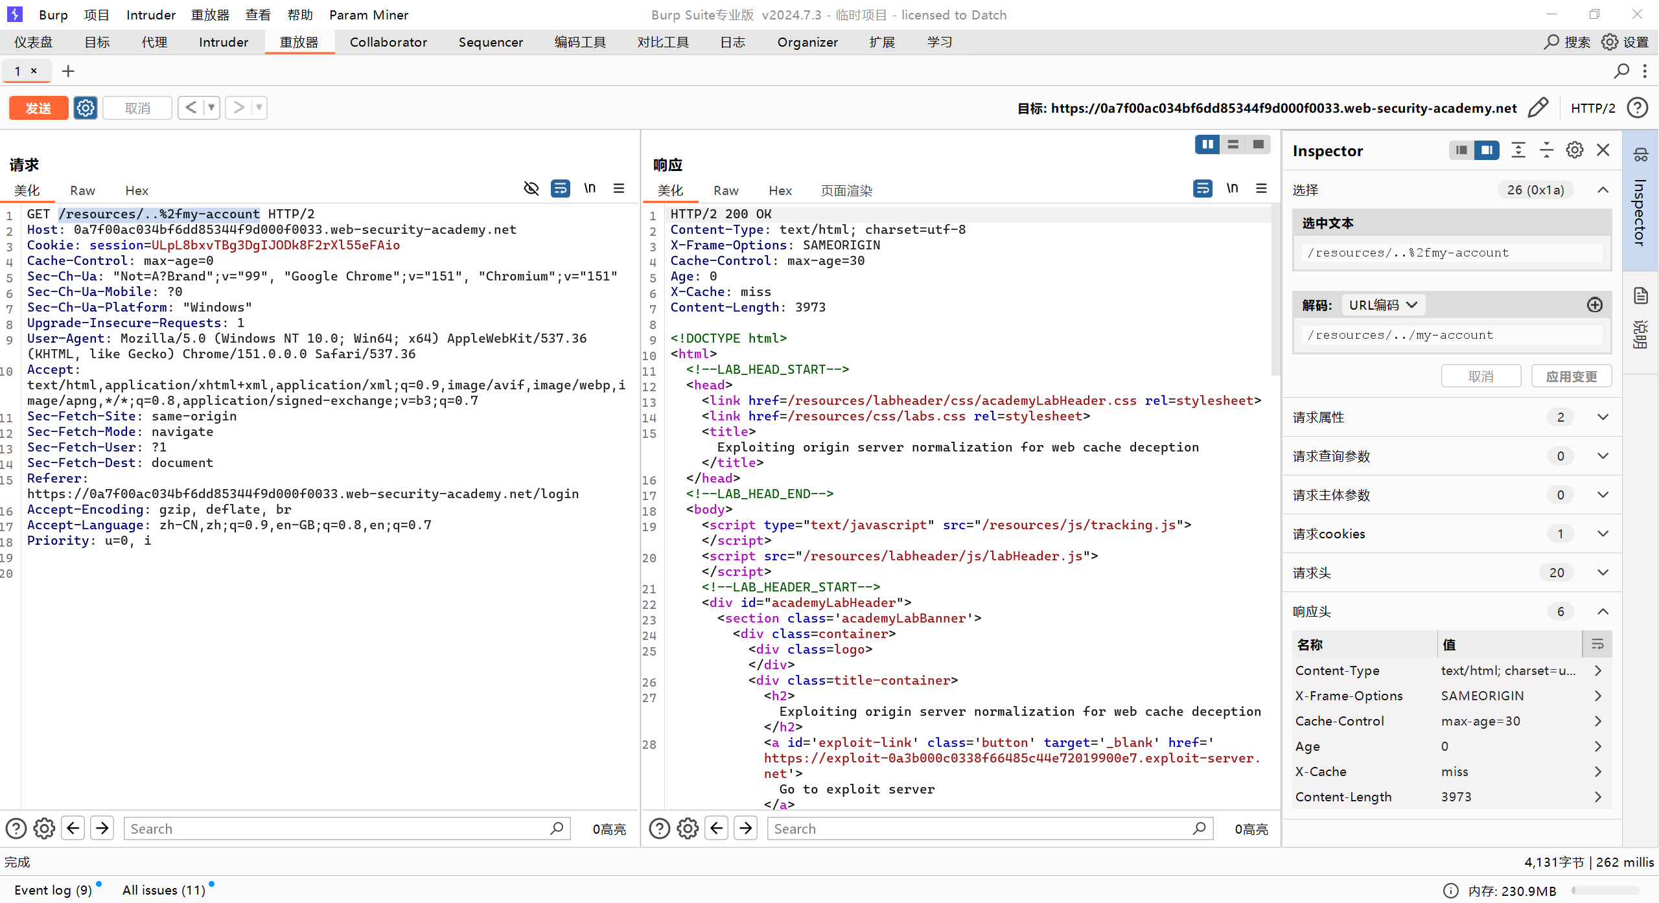Switch response view to Hex
The width and height of the screenshot is (1659, 903).
point(780,190)
